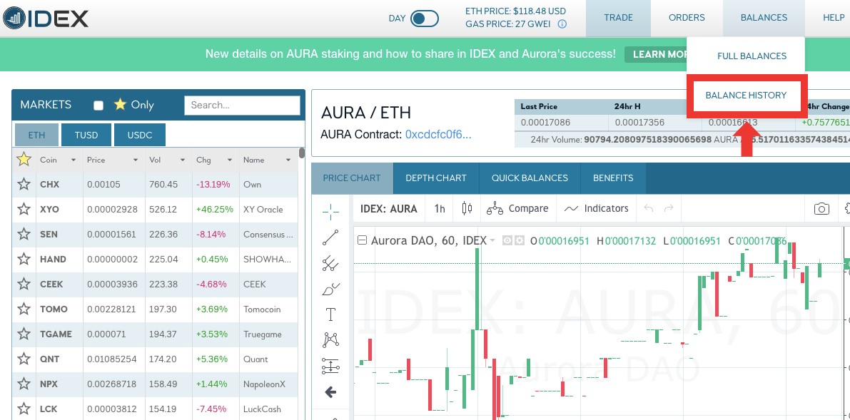Sort markets by Price column dropdown
Screen dimensions: 850x420
(136, 160)
